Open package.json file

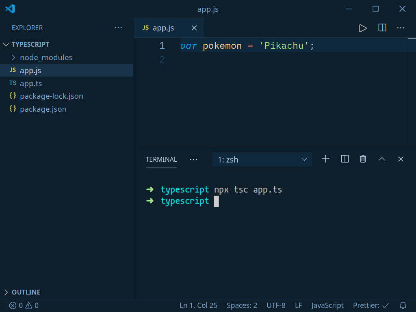[67, 109]
